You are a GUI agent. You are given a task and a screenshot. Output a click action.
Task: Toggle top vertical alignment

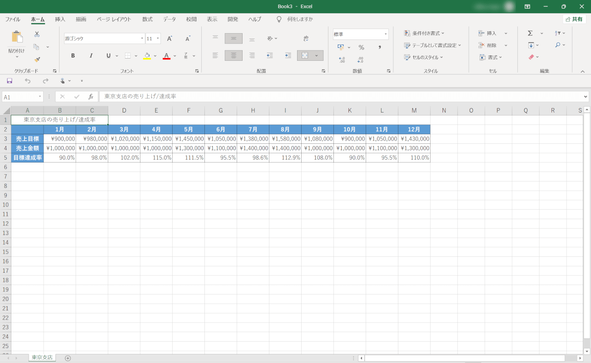click(215, 39)
